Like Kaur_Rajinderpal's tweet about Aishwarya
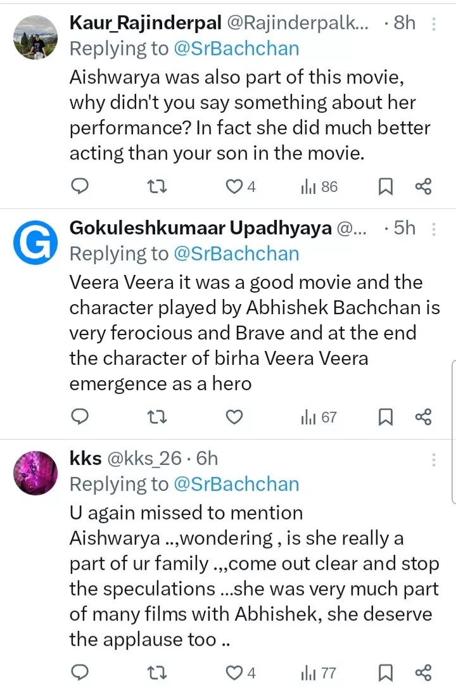 pyautogui.click(x=235, y=186)
